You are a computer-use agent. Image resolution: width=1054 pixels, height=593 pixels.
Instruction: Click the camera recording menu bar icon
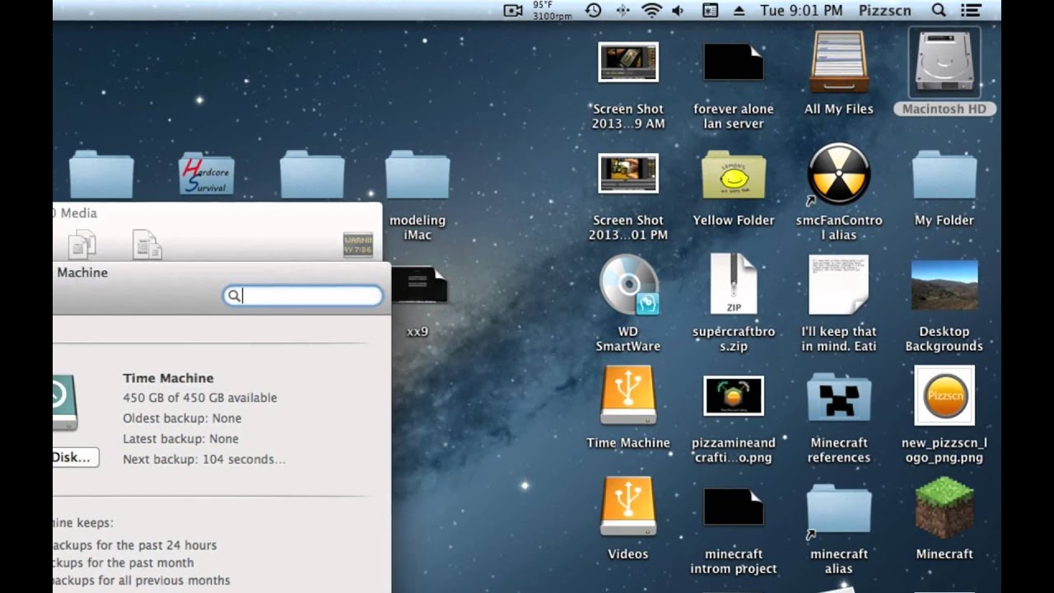pos(513,10)
